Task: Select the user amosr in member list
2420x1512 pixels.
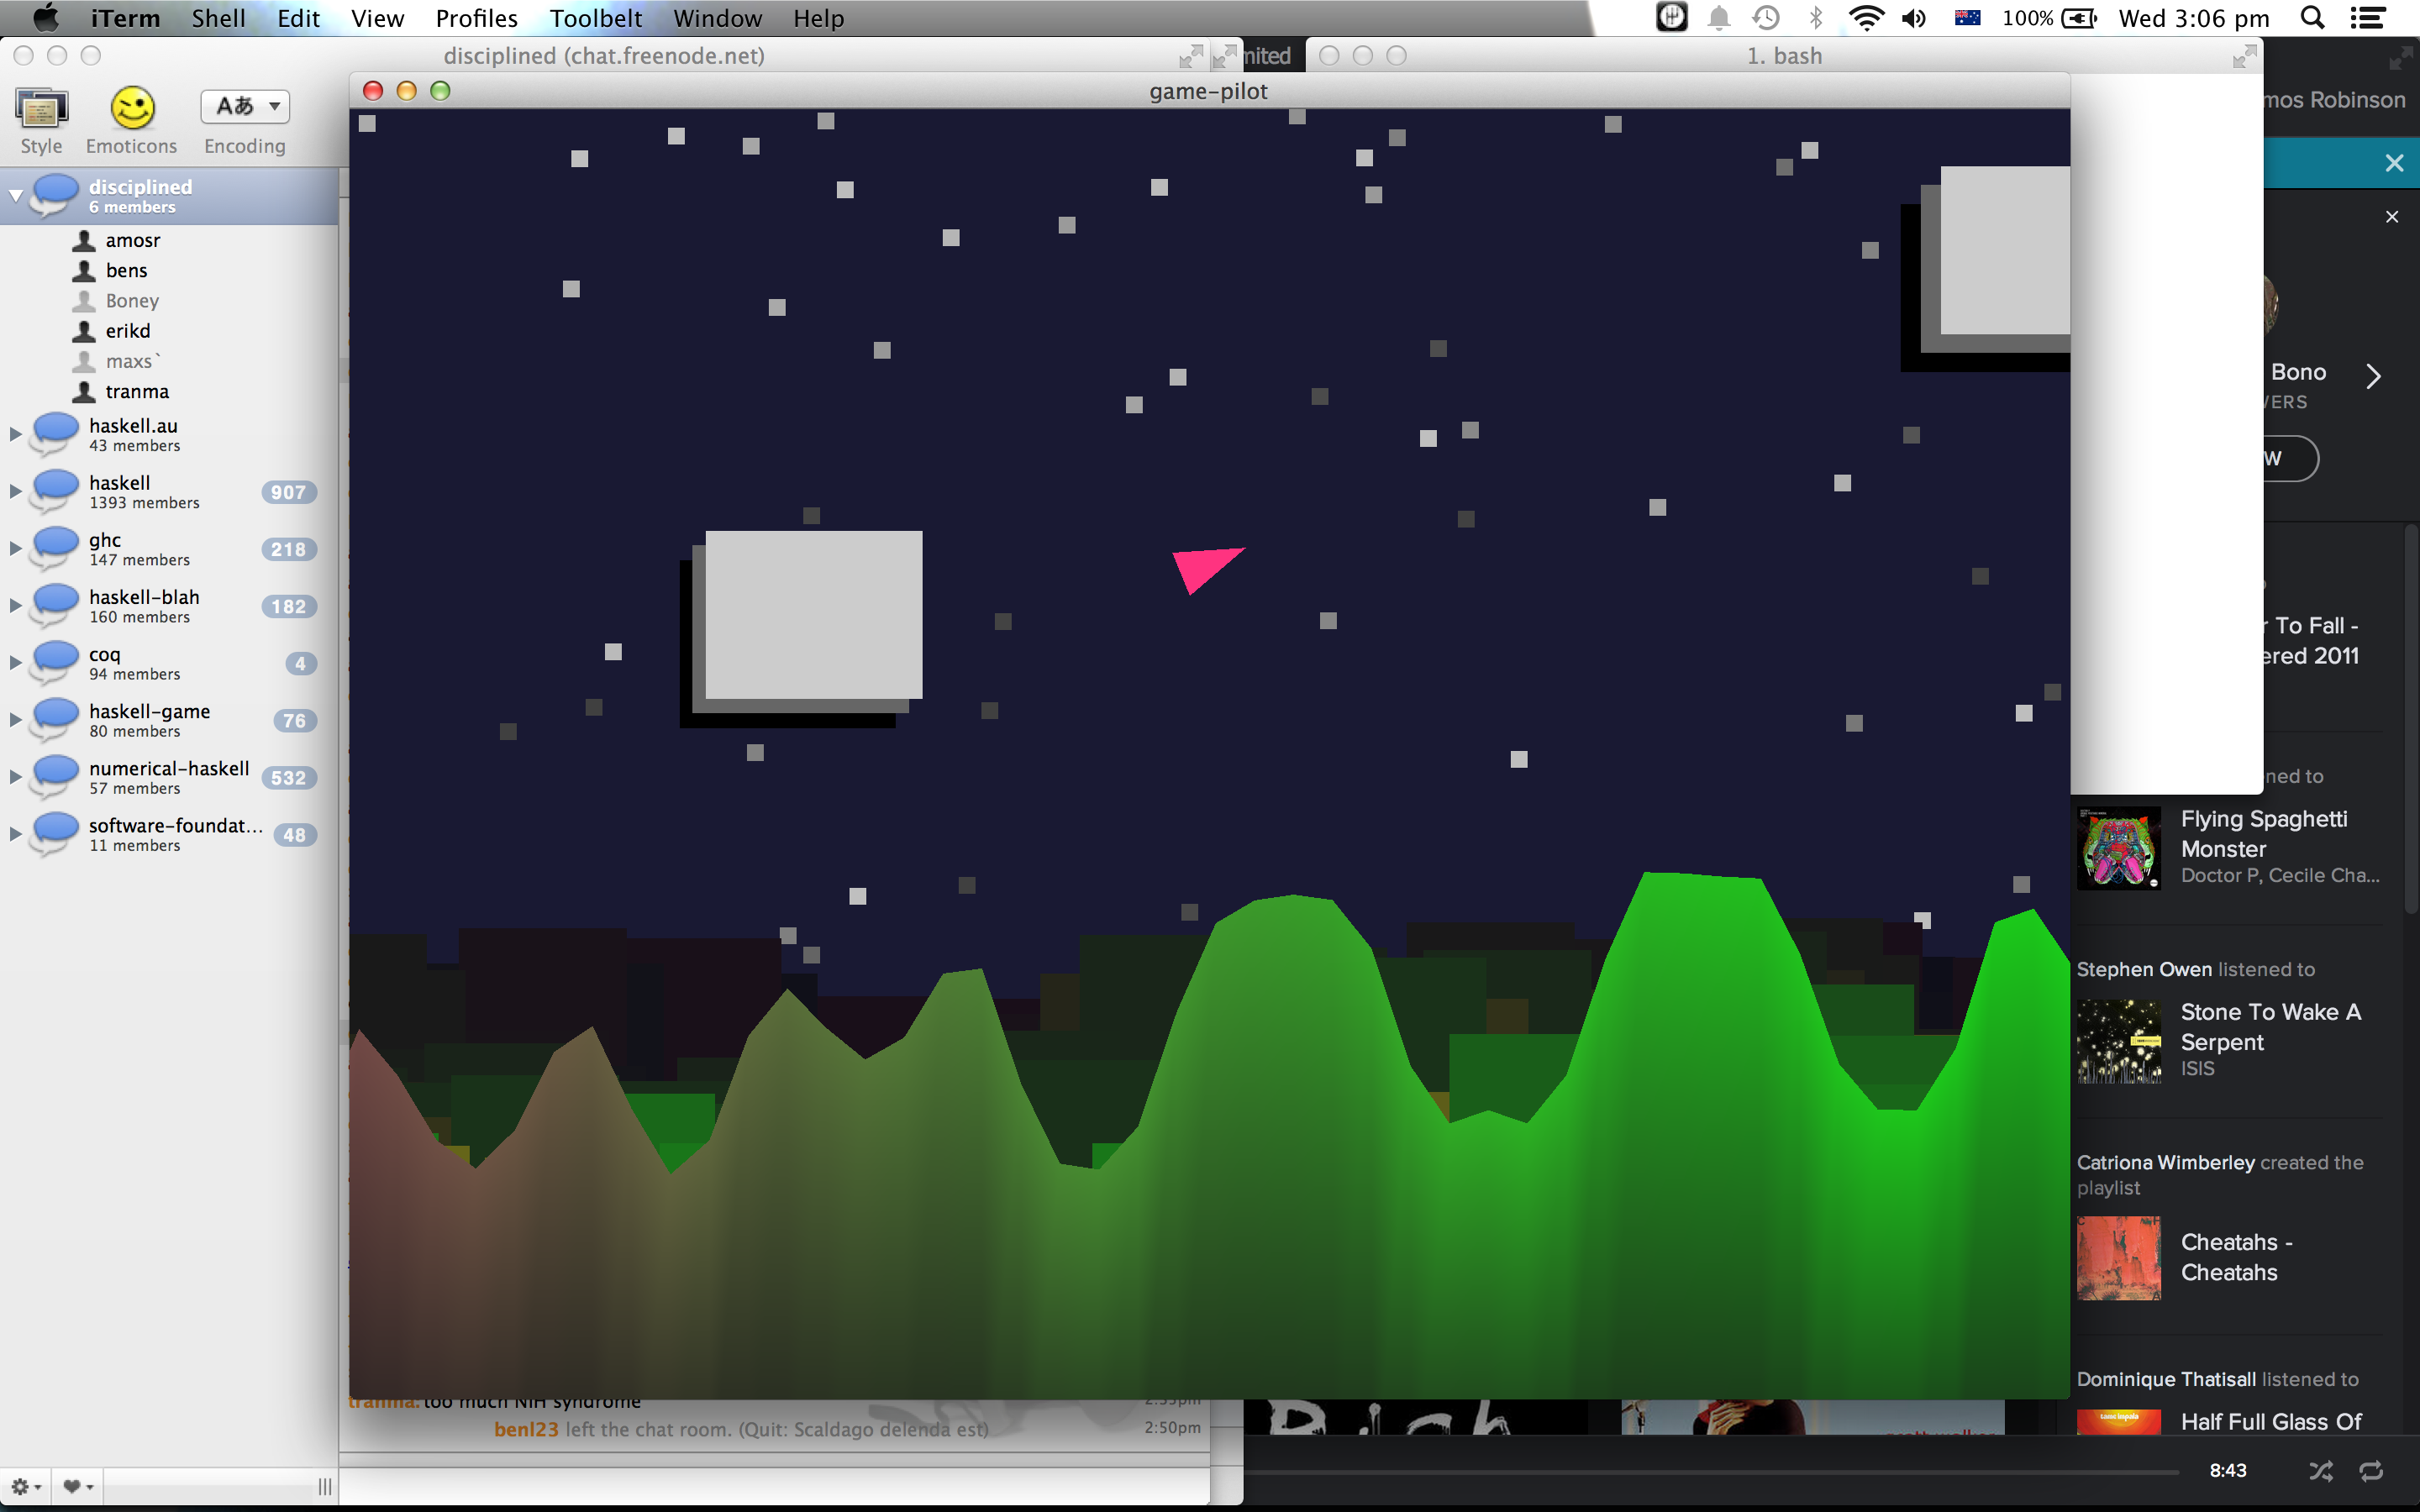Action: coord(132,240)
